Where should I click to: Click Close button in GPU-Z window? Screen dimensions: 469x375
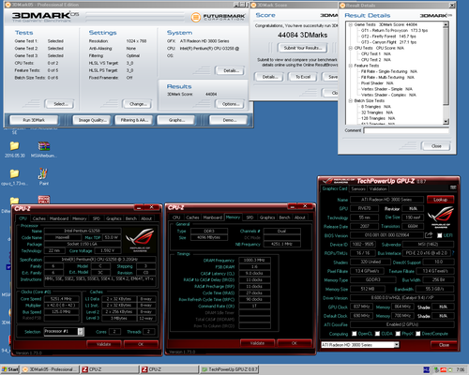click(x=444, y=345)
